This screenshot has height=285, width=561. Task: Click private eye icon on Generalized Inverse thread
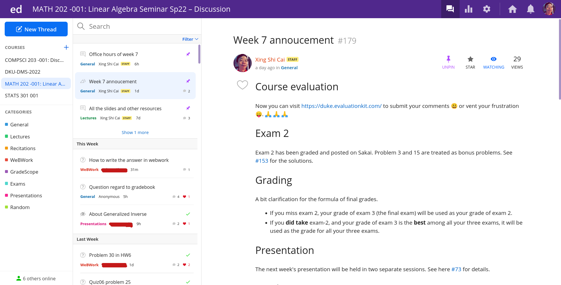83,214
